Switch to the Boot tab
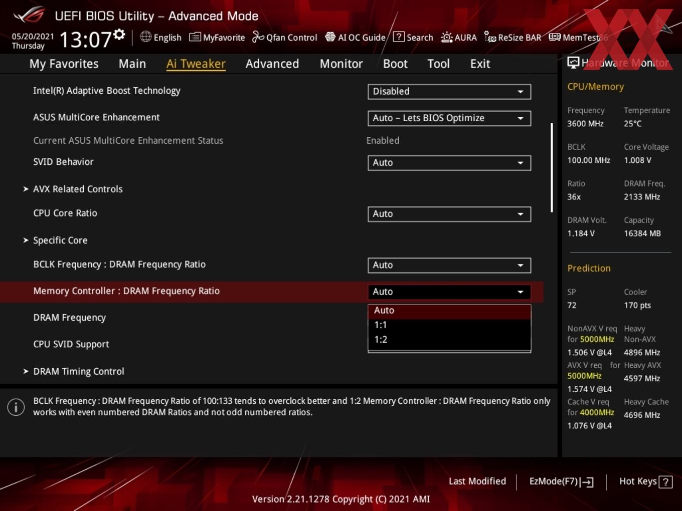 [x=395, y=64]
